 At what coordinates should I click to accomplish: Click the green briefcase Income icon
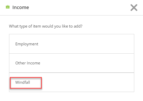pyautogui.click(x=8, y=7)
